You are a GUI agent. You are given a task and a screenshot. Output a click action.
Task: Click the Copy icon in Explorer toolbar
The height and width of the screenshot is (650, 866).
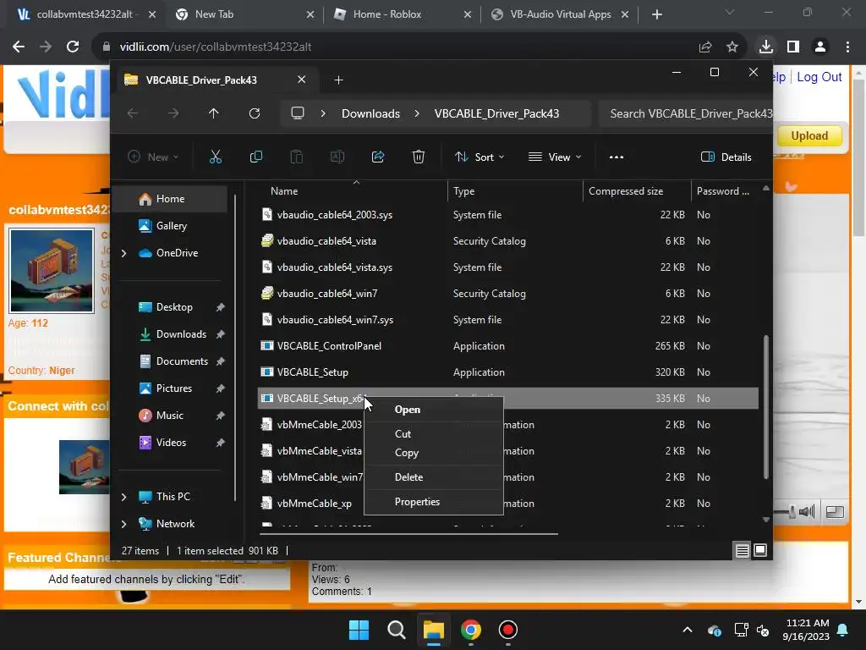(x=255, y=157)
